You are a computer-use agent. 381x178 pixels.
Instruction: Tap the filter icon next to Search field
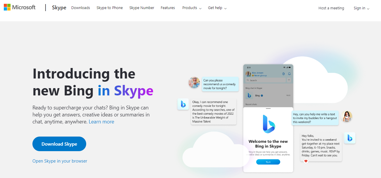pos(289,80)
